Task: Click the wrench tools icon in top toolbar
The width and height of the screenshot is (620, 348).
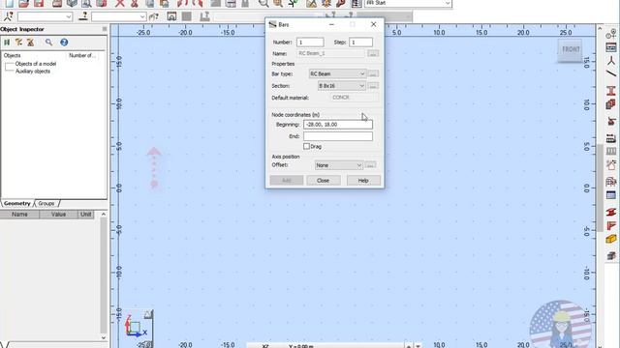Action: point(341,4)
